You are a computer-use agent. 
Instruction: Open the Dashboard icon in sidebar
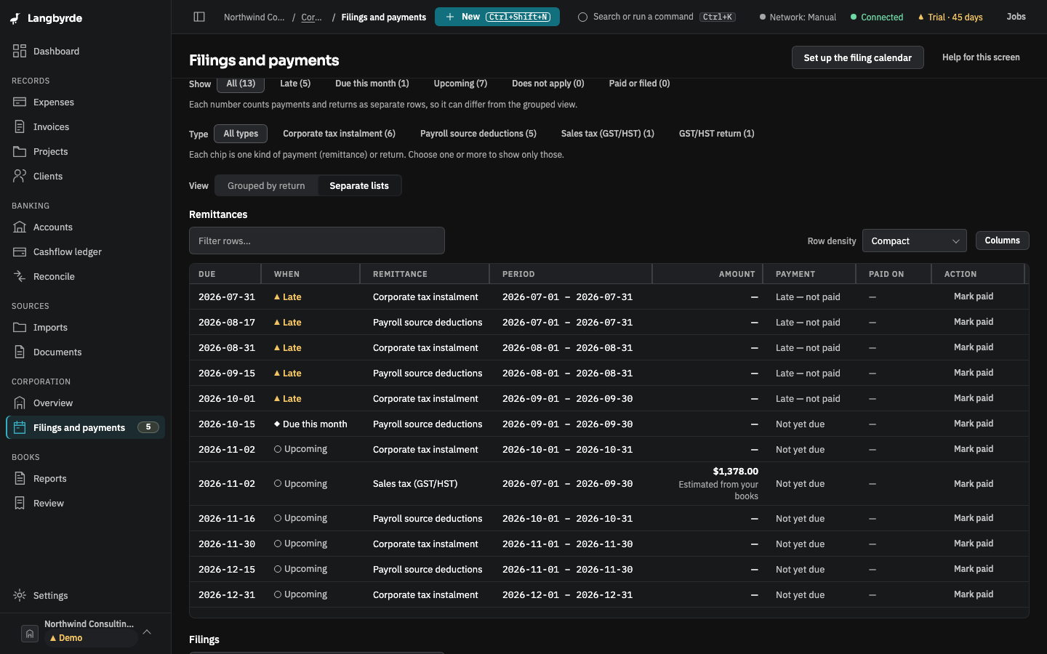(x=20, y=51)
